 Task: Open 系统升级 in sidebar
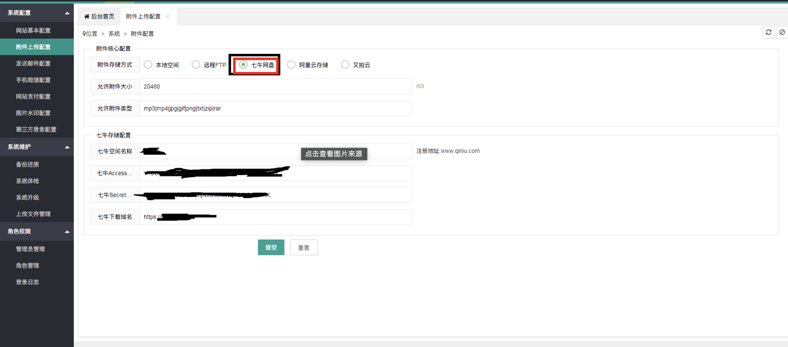(x=37, y=197)
